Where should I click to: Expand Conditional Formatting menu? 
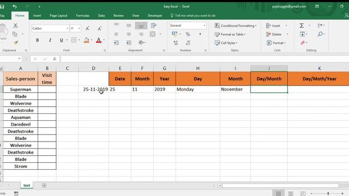pyautogui.click(x=236, y=26)
